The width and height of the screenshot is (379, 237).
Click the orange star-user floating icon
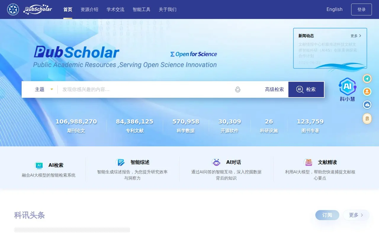coord(367,92)
